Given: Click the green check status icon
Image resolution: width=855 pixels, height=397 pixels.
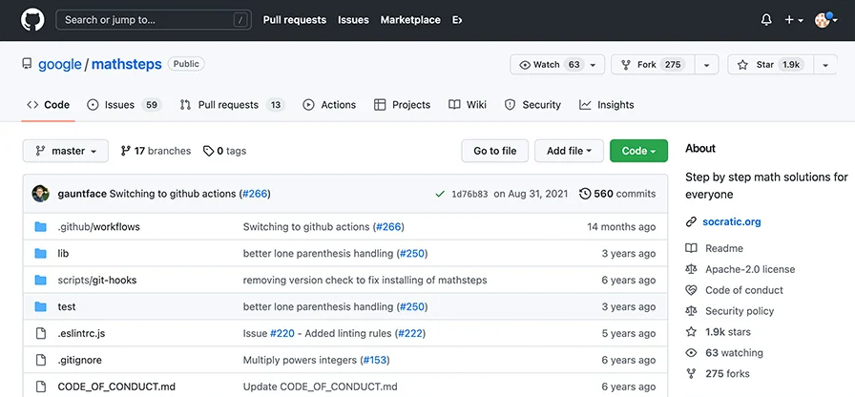Looking at the screenshot, I should click(439, 194).
